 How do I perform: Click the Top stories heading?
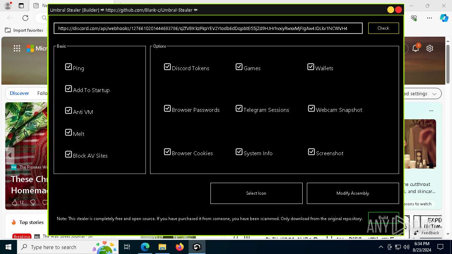(x=31, y=222)
